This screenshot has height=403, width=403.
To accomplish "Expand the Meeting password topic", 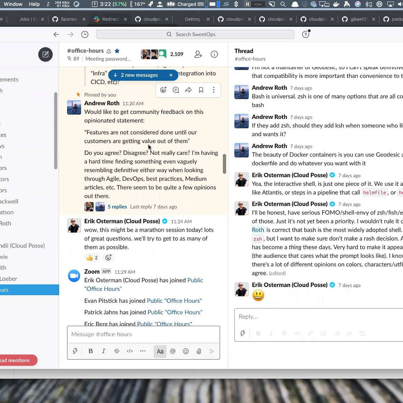I will (x=108, y=59).
